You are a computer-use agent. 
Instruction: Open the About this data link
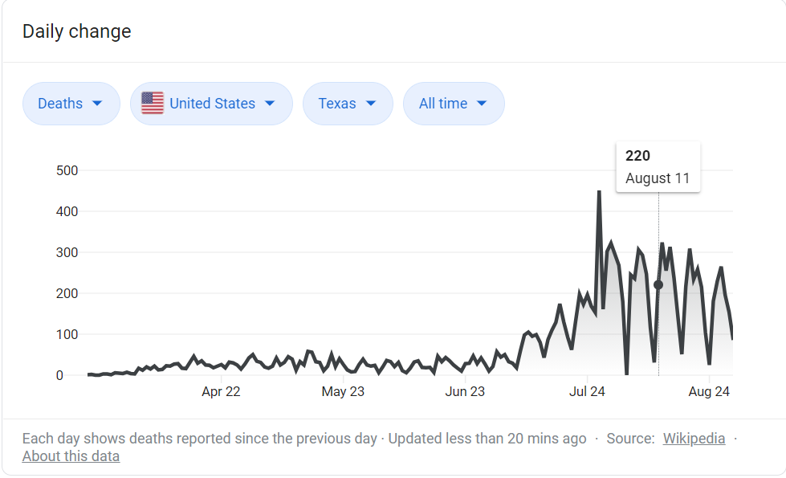pos(71,456)
